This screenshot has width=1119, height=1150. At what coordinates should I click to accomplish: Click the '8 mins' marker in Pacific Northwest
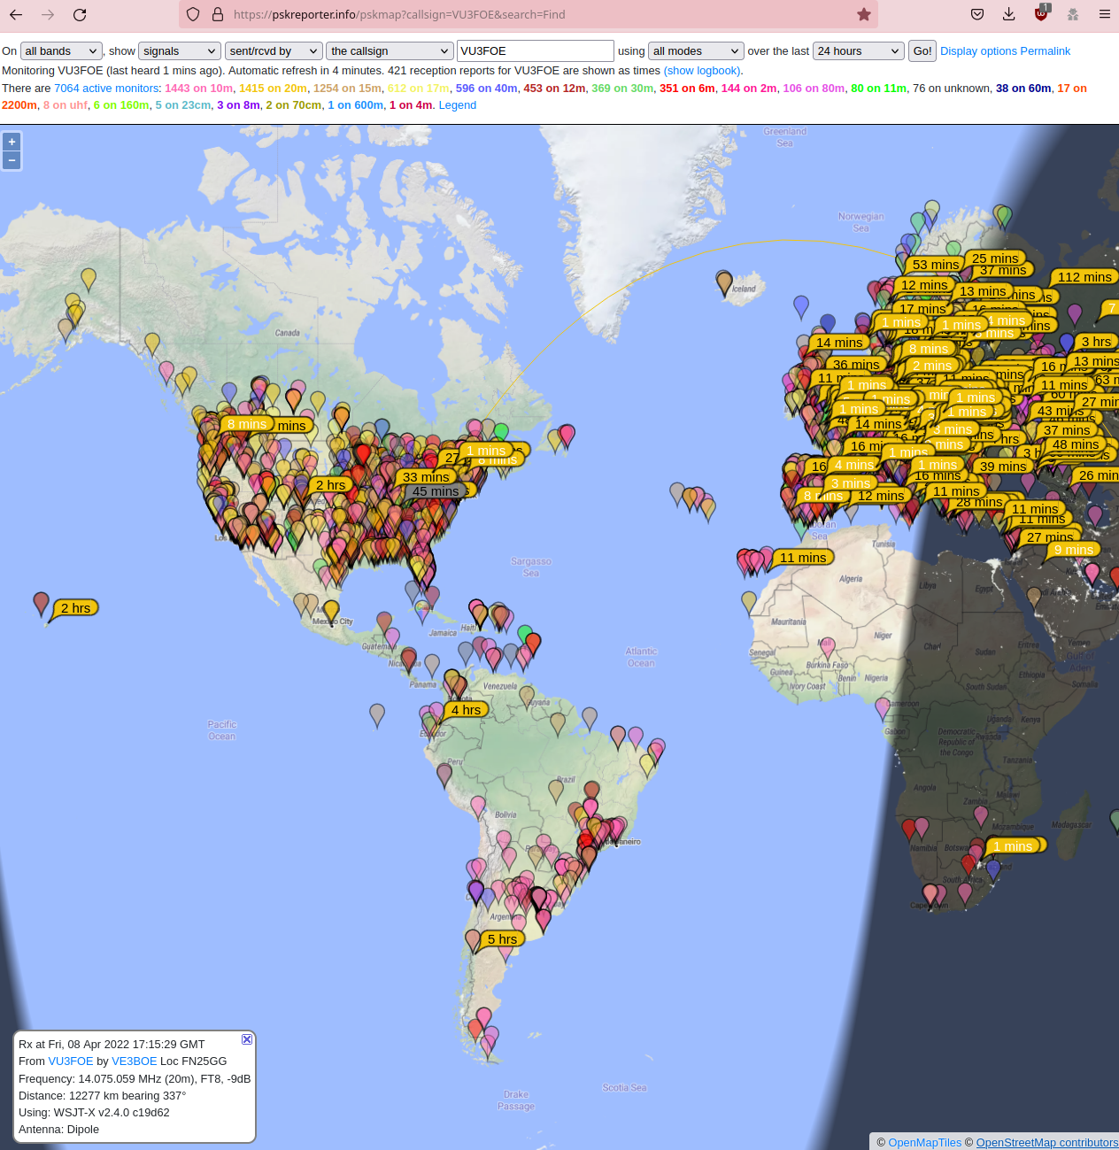coord(247,424)
